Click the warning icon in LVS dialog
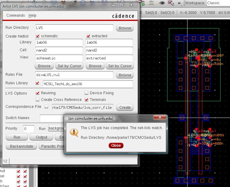This screenshot has height=187, width=230. [x=74, y=132]
